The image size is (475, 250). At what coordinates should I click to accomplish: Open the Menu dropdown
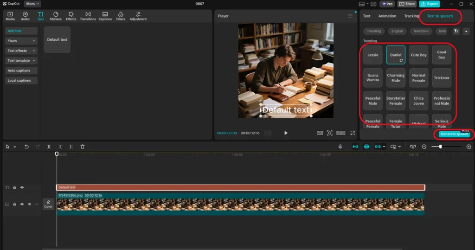click(32, 4)
